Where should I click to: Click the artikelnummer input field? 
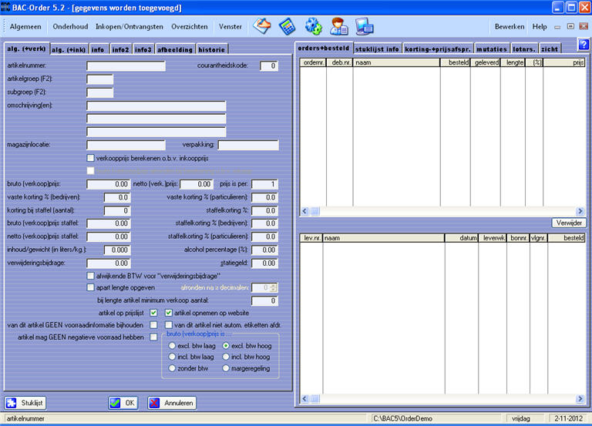point(126,66)
